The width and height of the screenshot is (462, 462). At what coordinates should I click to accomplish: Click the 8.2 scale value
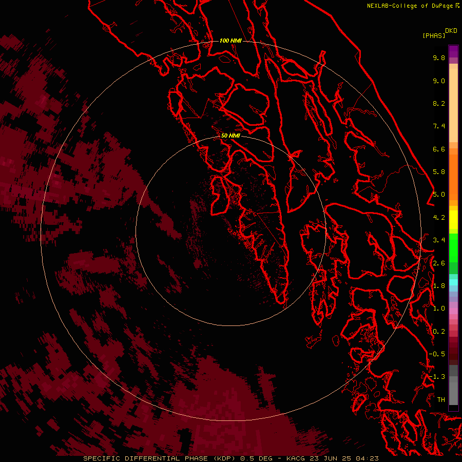[439, 103]
